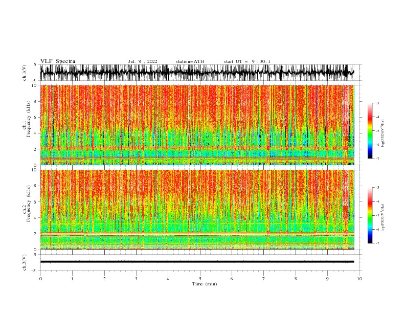Click time axis tick label "6"

pos(232,279)
